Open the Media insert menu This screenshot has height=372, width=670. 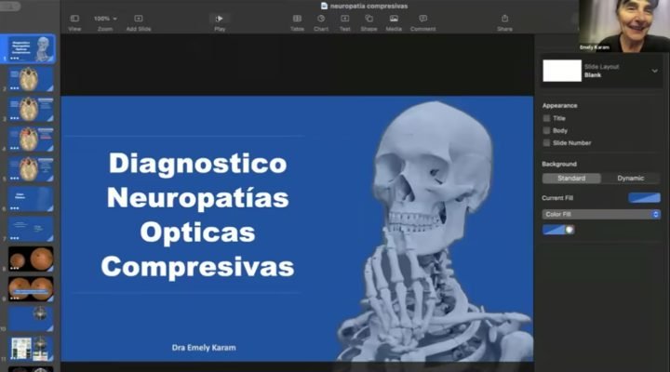(x=394, y=18)
